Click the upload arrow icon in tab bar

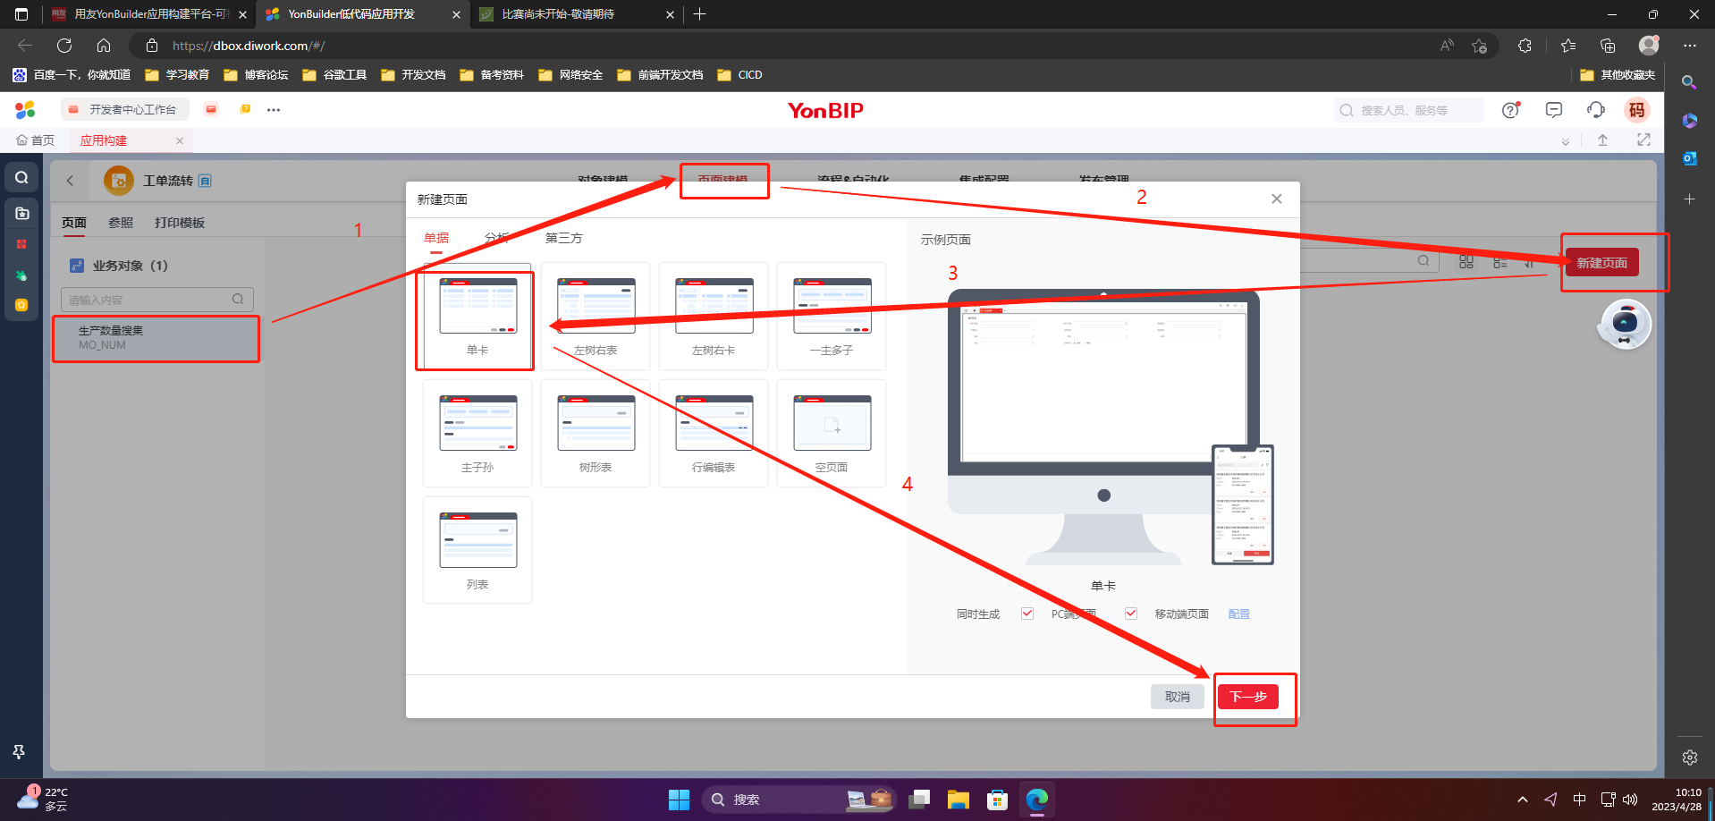(1603, 140)
